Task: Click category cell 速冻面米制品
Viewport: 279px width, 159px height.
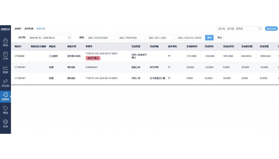Action: coord(74,56)
